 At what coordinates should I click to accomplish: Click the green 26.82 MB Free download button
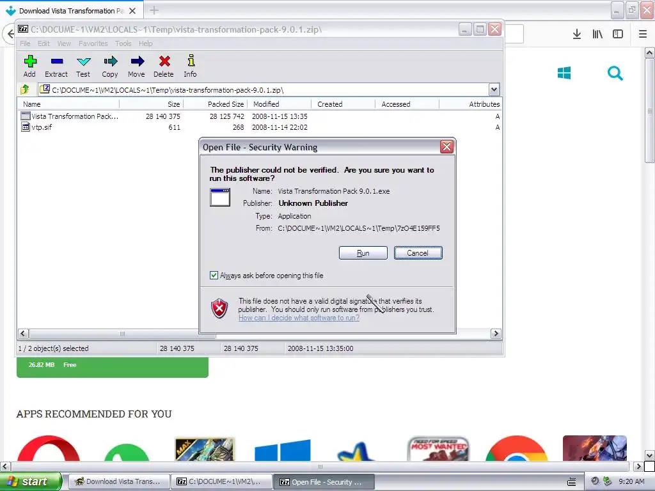tap(113, 367)
